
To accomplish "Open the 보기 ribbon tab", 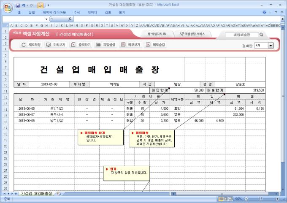I will click(x=122, y=12).
